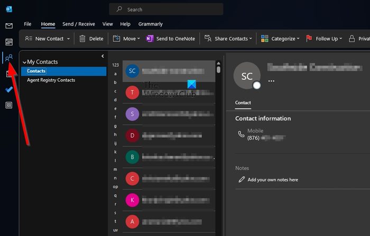
Task: Open the Mail view in sidebar
Action: click(x=9, y=26)
